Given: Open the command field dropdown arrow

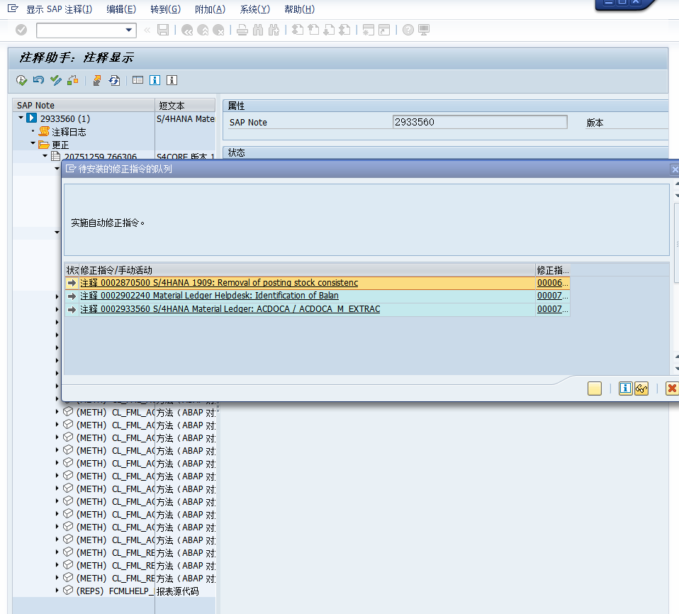Looking at the screenshot, I should [x=128, y=30].
